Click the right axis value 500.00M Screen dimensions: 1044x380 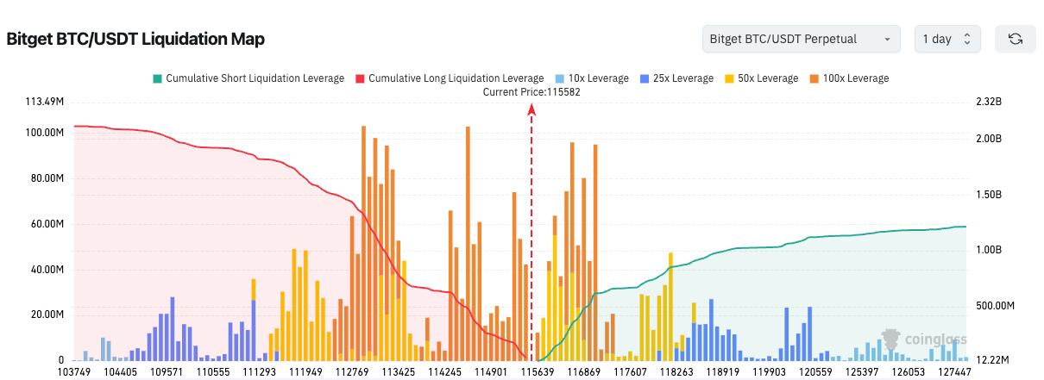(995, 306)
